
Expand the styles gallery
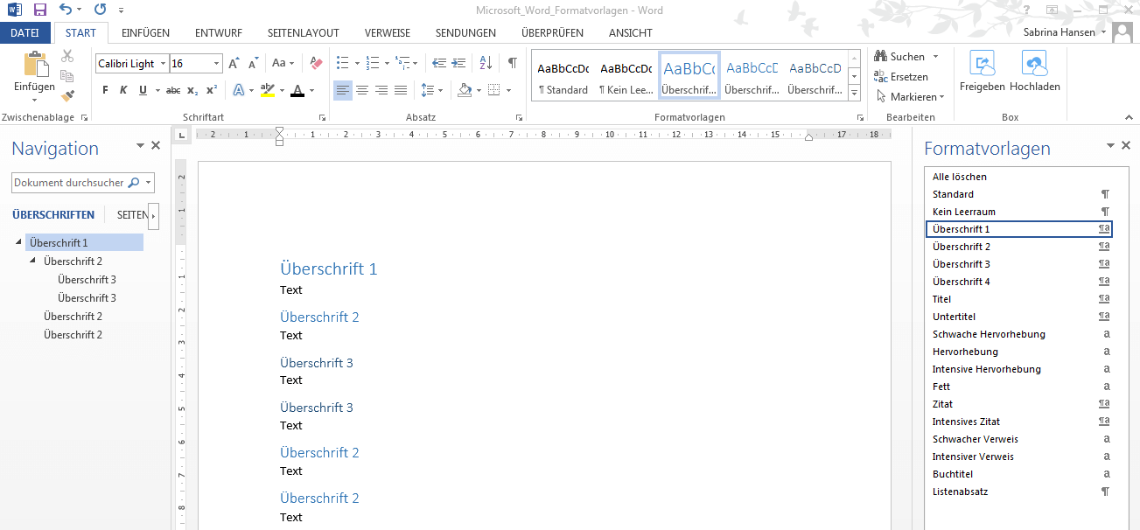pos(854,94)
